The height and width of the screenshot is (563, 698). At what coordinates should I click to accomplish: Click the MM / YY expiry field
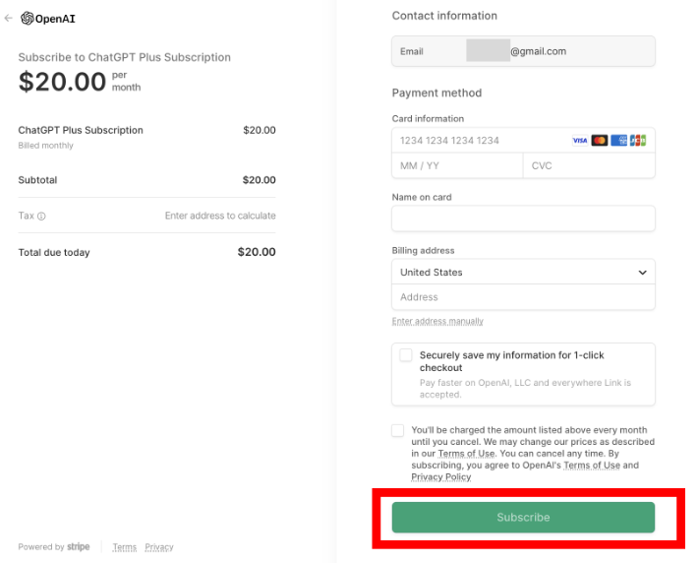click(457, 165)
